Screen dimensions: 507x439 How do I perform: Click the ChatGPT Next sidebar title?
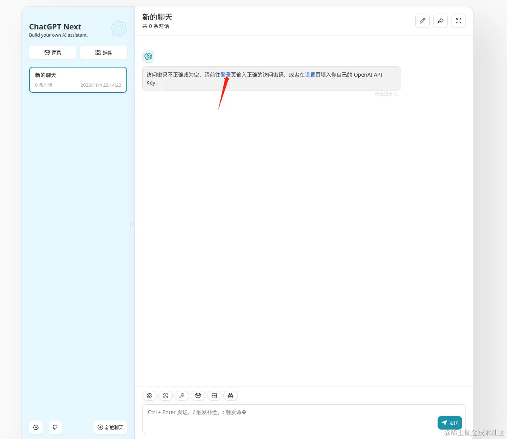pos(55,27)
